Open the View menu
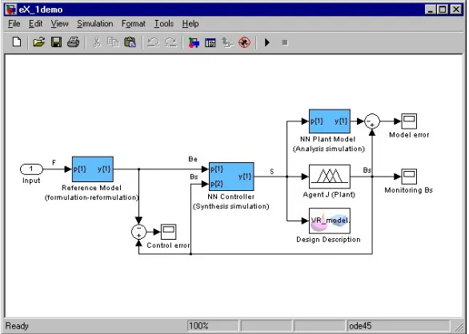 59,24
